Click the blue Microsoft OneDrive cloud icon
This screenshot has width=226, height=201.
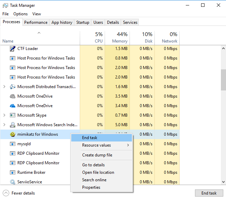[x=13, y=106]
